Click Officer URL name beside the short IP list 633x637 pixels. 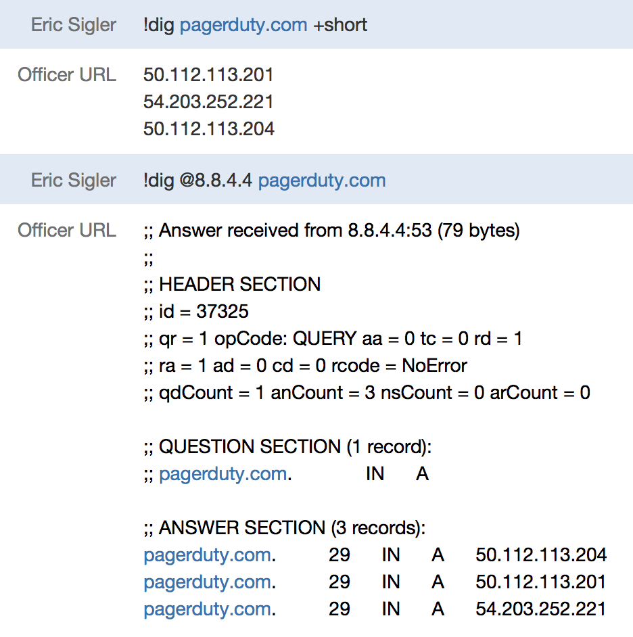67,74
